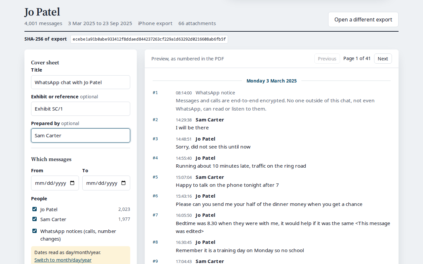Uncheck the Jo Patel people checkbox

click(x=35, y=209)
